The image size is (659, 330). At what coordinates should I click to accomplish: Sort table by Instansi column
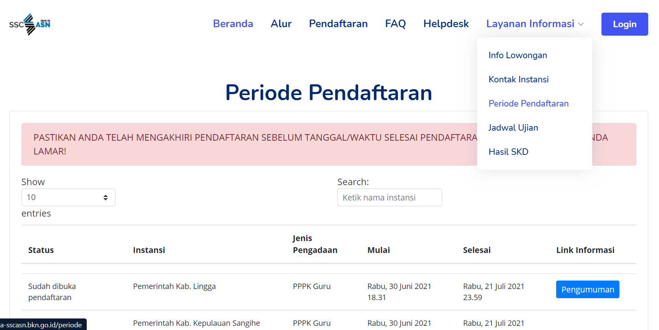pyautogui.click(x=149, y=250)
